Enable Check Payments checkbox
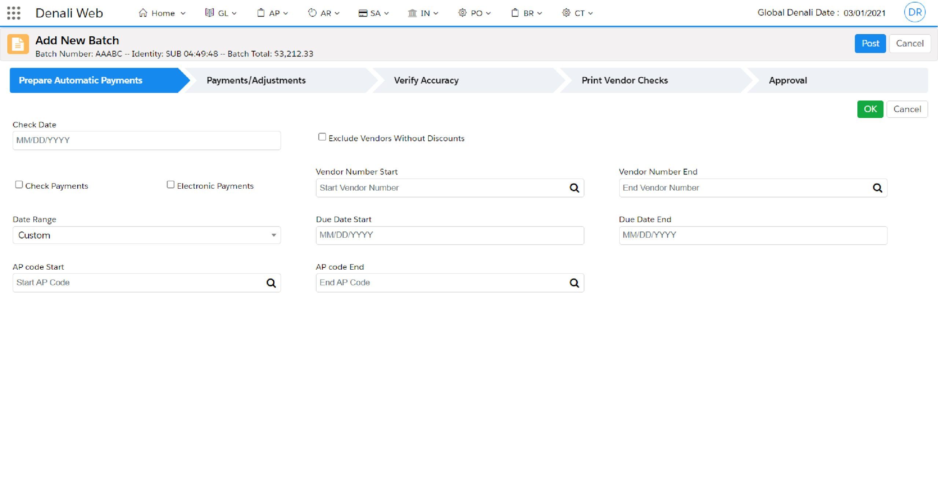The image size is (938, 499). point(19,185)
